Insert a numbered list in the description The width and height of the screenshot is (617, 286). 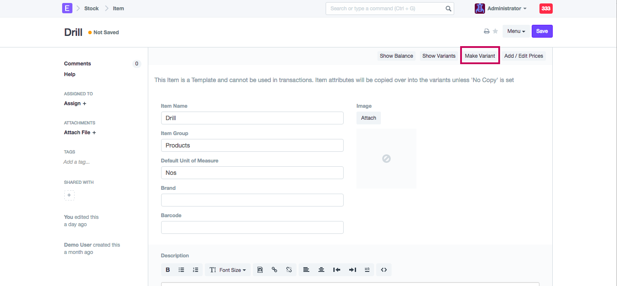(x=195, y=270)
